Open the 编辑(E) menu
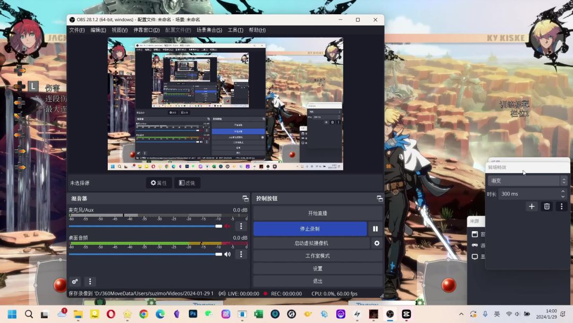The width and height of the screenshot is (573, 323). coord(98,30)
